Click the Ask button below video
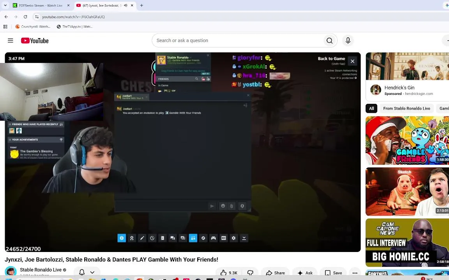This screenshot has width=449, height=280. (x=305, y=273)
